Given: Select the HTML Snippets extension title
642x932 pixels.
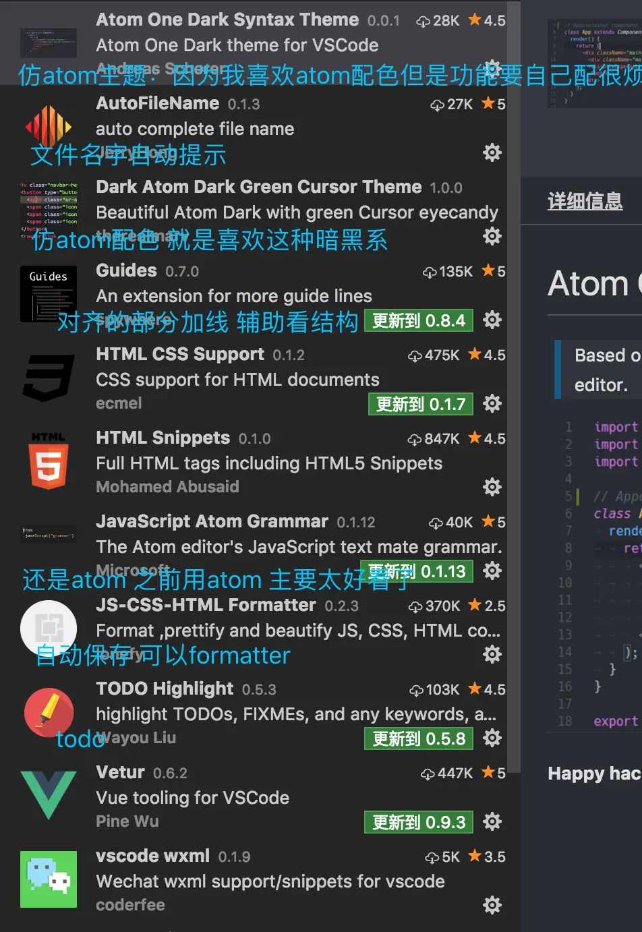Looking at the screenshot, I should 163,438.
